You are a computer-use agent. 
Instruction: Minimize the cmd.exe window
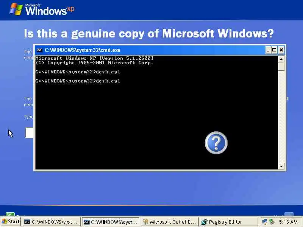(268, 50)
